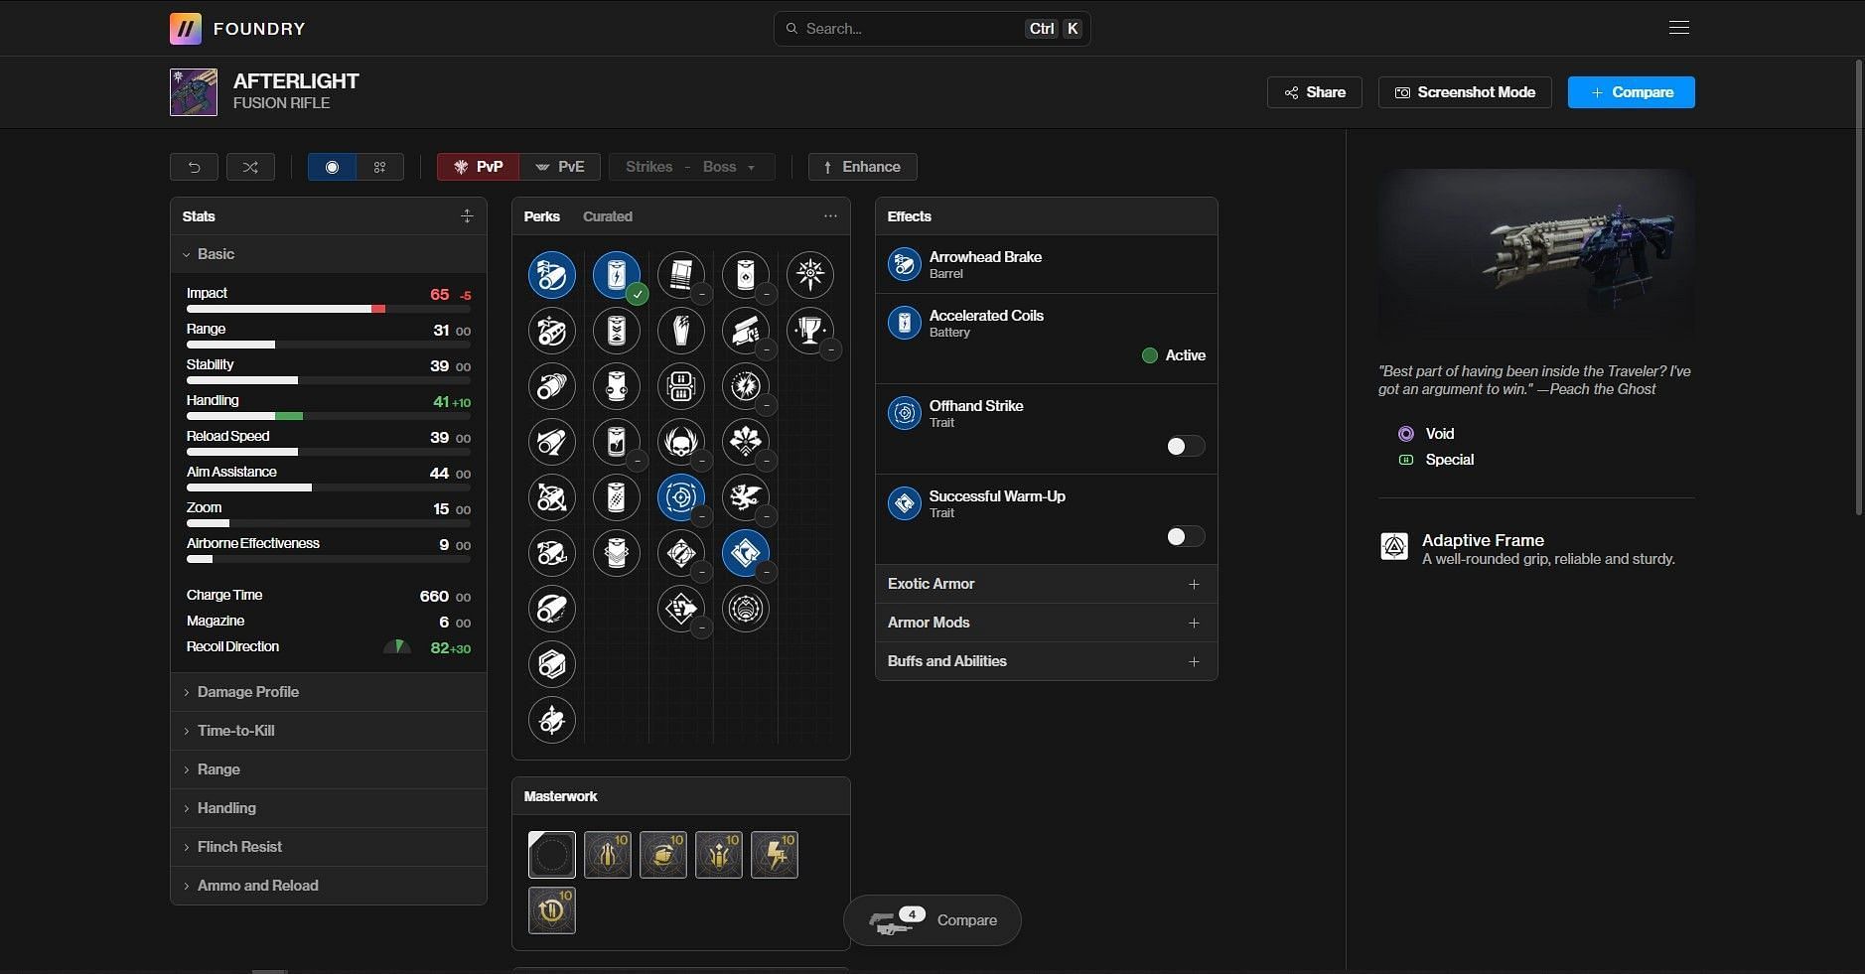The image size is (1865, 974).
Task: Select the lightning burst circle trait perk
Action: coord(746,386)
